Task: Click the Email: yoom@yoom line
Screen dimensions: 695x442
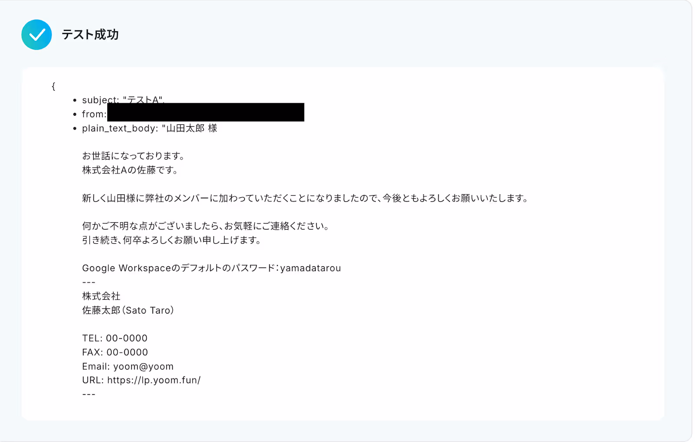Action: (128, 366)
